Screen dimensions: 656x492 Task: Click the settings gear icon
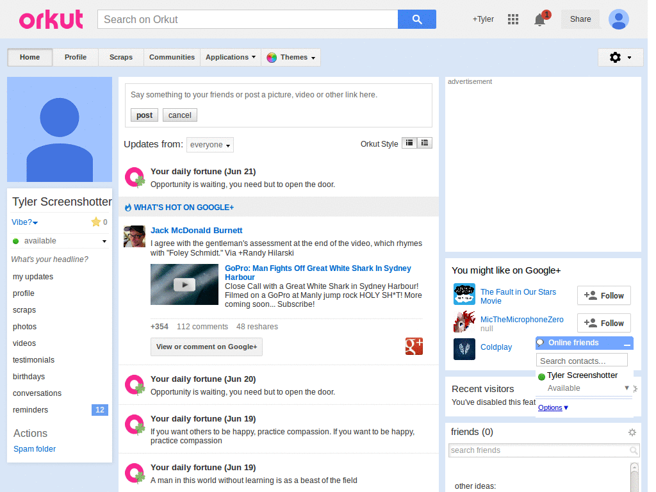[615, 57]
